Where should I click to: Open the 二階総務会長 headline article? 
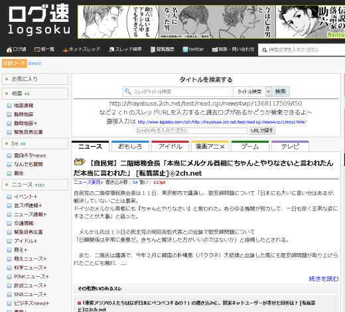click(x=204, y=168)
